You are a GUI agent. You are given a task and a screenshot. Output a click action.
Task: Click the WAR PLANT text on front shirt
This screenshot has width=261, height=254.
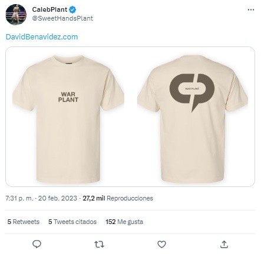(68, 97)
